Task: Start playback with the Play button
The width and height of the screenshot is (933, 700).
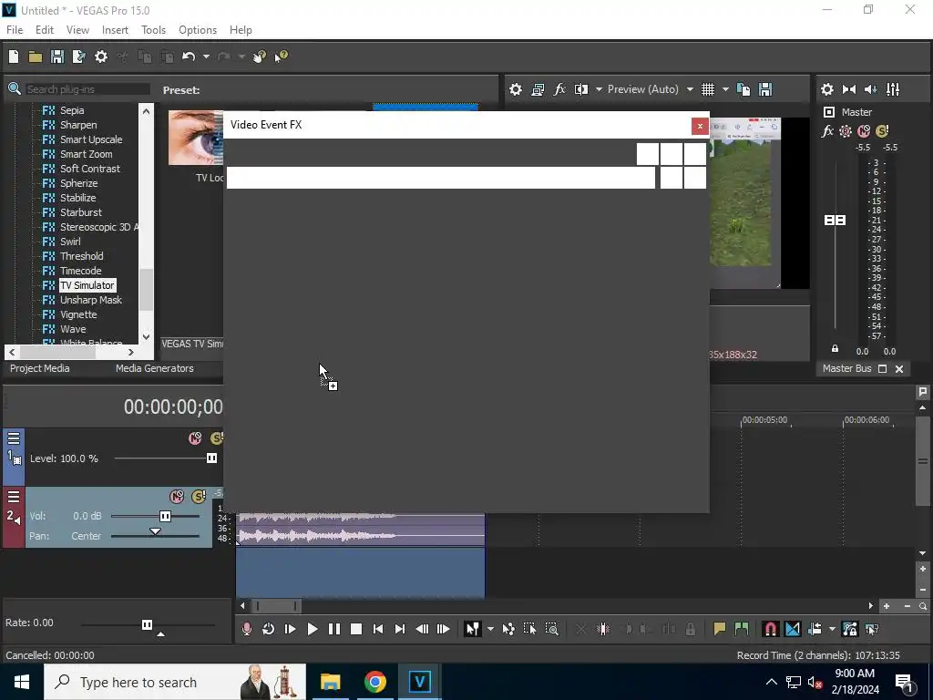Action: pos(313,629)
